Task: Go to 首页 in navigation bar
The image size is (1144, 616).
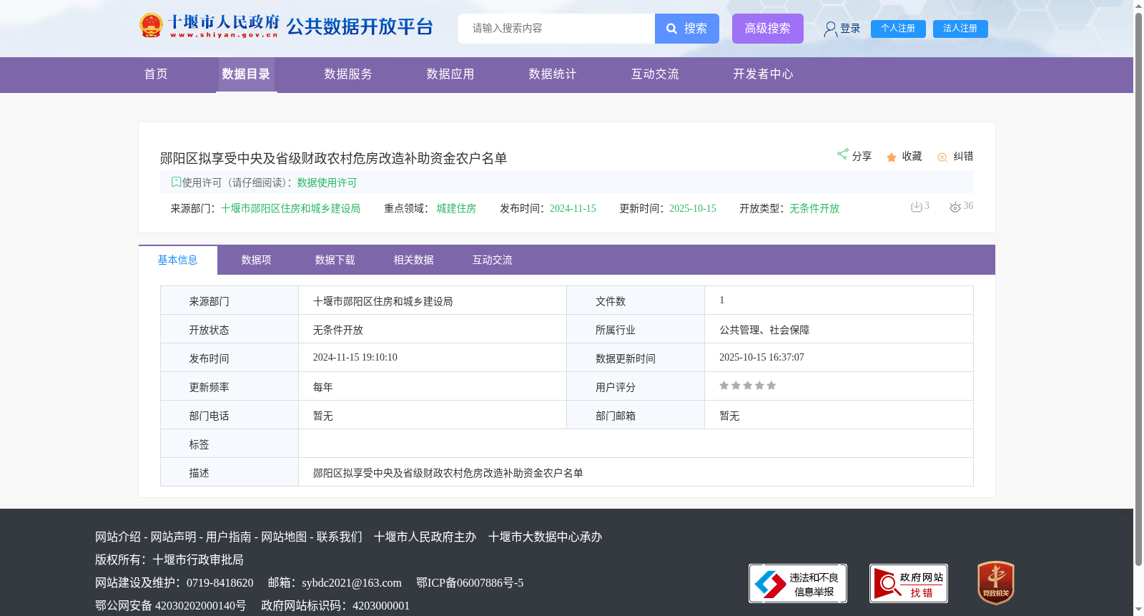Action: click(x=156, y=74)
